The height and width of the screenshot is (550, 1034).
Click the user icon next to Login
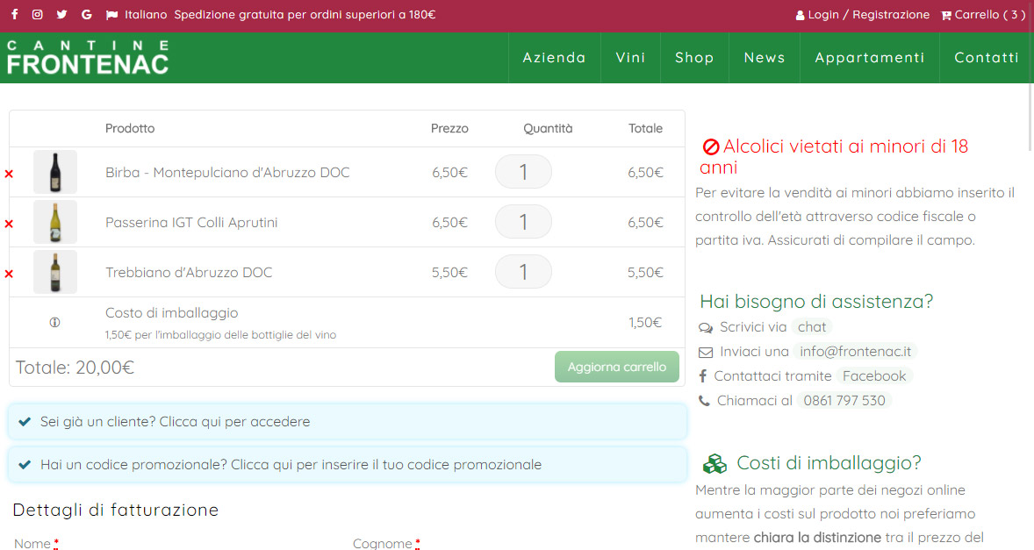click(800, 15)
